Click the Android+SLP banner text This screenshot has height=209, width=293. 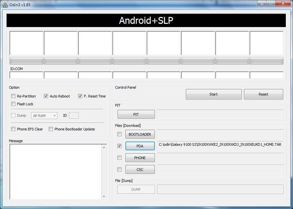(146, 20)
